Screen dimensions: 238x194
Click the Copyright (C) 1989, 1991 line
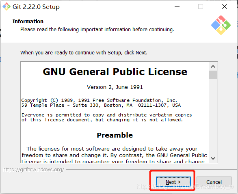click(99, 100)
